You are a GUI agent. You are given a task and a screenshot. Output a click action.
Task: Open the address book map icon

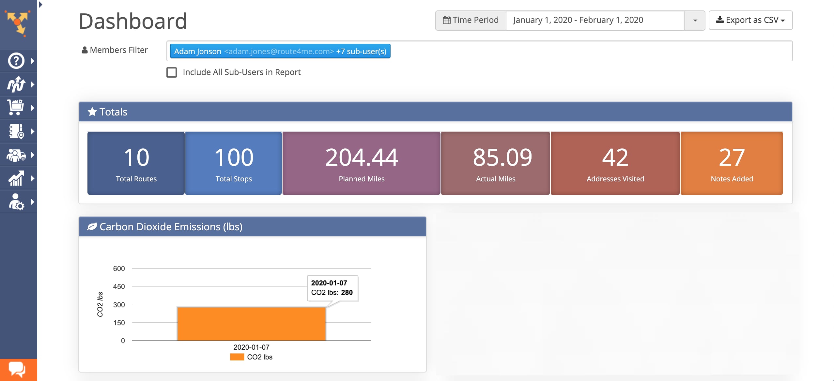click(x=16, y=131)
